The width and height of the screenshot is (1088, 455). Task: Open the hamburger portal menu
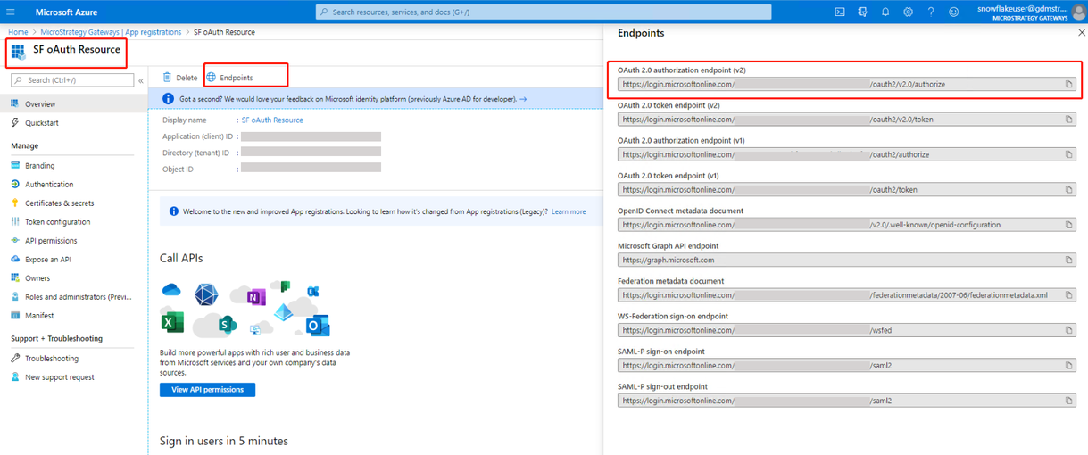[11, 12]
